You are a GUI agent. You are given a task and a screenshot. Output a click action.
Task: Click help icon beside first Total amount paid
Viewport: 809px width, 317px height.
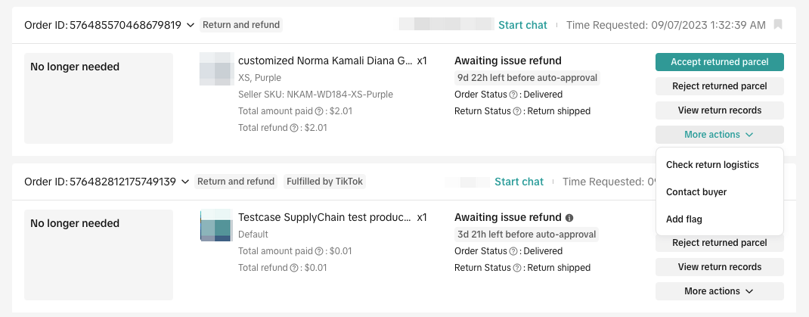point(318,111)
